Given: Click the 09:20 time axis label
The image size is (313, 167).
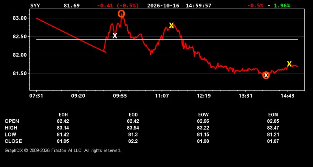Looking at the screenshot, I should click(78, 96).
